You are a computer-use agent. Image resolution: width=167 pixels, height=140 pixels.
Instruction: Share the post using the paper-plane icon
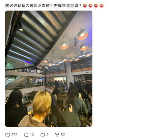[57, 135]
